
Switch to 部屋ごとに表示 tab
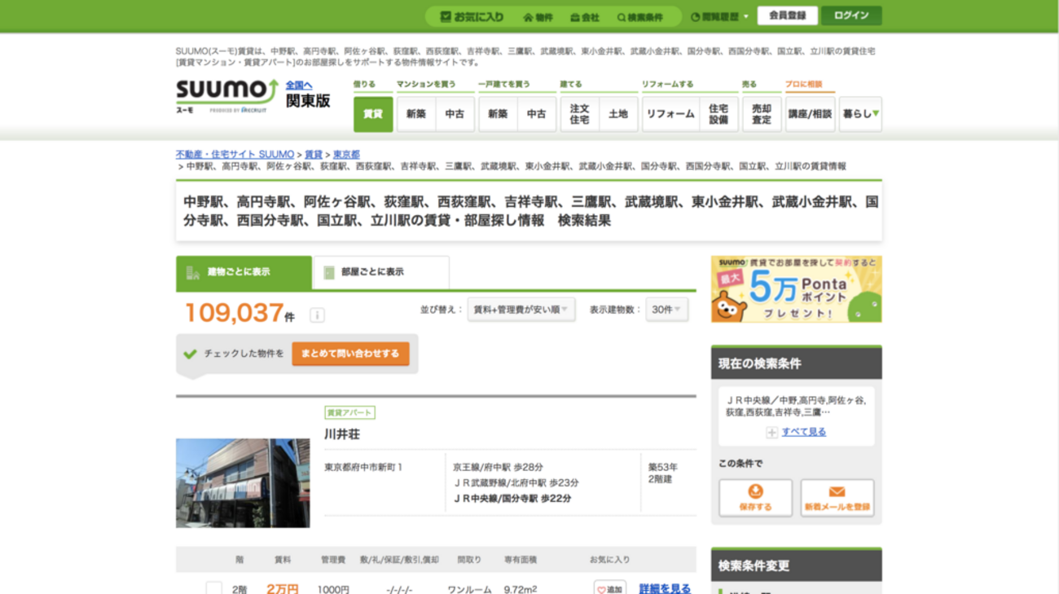[381, 273]
